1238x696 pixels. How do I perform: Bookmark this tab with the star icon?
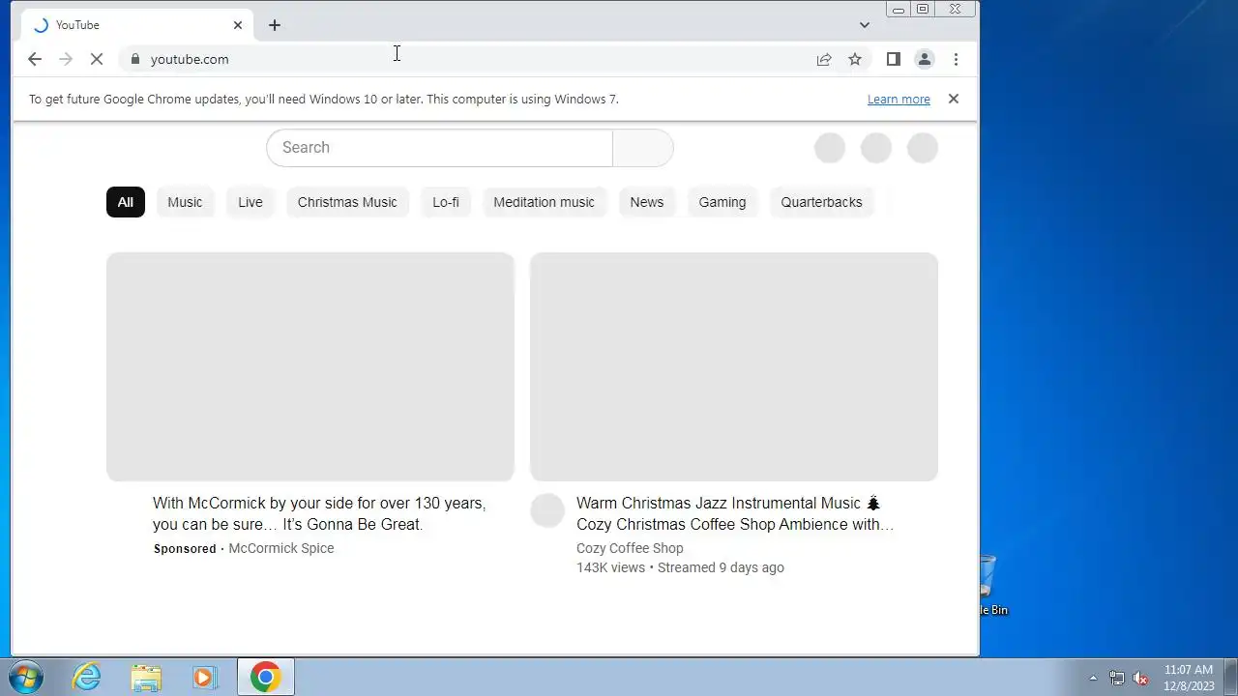pos(855,59)
